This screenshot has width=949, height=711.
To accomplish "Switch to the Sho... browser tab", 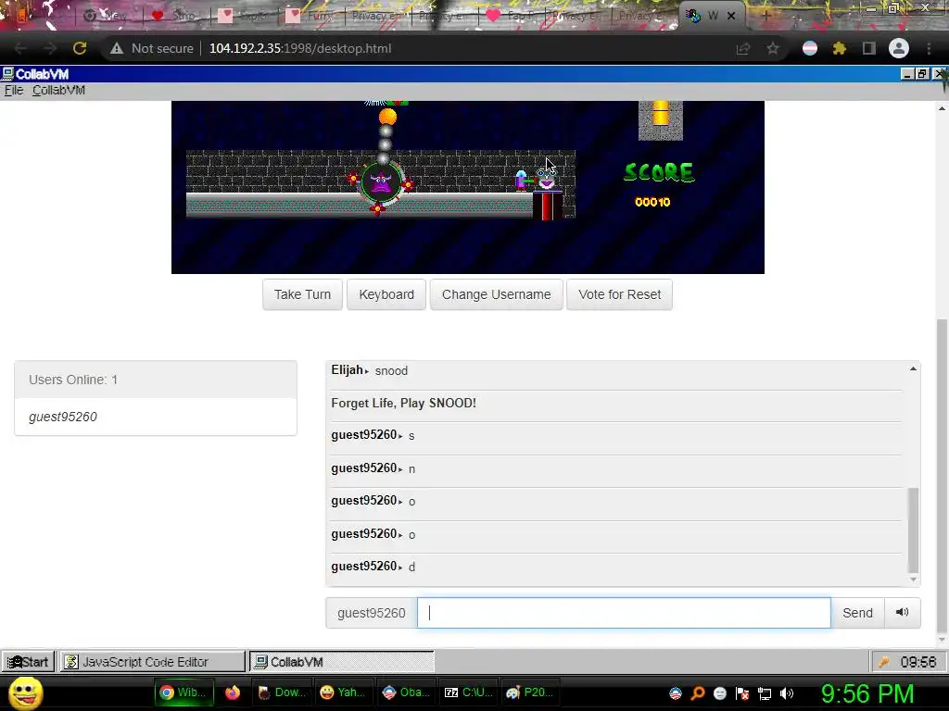I will coord(175,16).
